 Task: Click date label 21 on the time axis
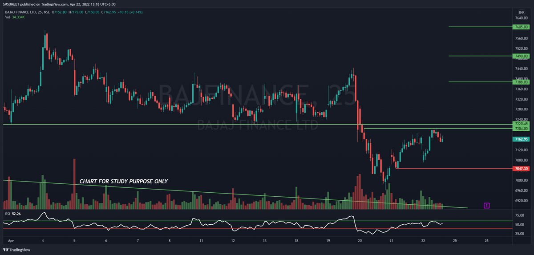click(x=392, y=240)
